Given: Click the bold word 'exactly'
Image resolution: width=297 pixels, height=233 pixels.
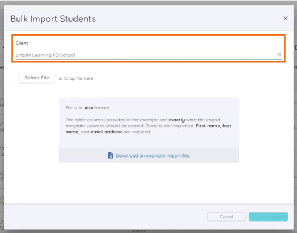Looking at the screenshot, I should (176, 120).
